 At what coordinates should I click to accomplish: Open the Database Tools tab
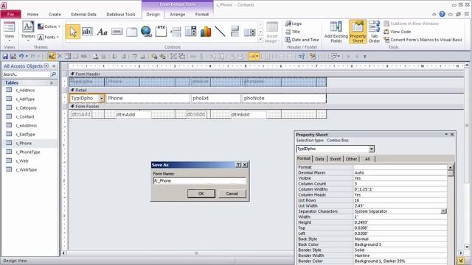click(x=121, y=14)
